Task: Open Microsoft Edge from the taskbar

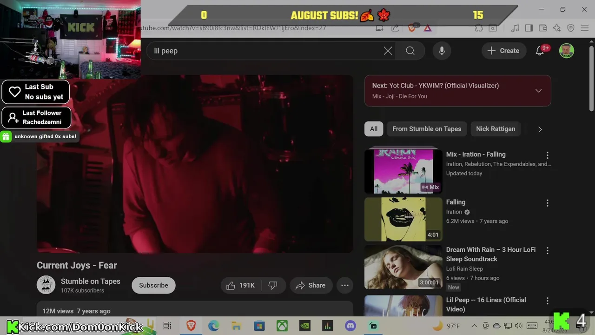Action: coord(213,326)
